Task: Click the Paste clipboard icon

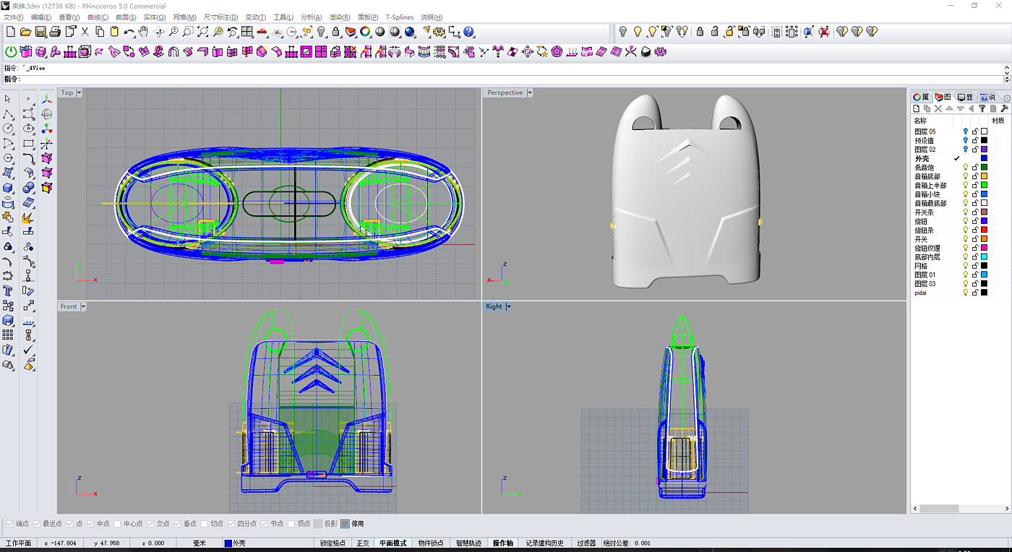Action: pos(114,32)
